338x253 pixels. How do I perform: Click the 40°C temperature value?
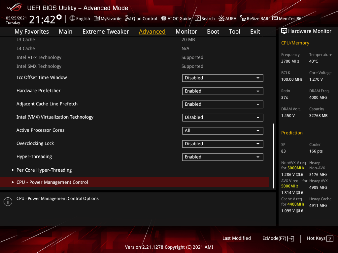[314, 61]
